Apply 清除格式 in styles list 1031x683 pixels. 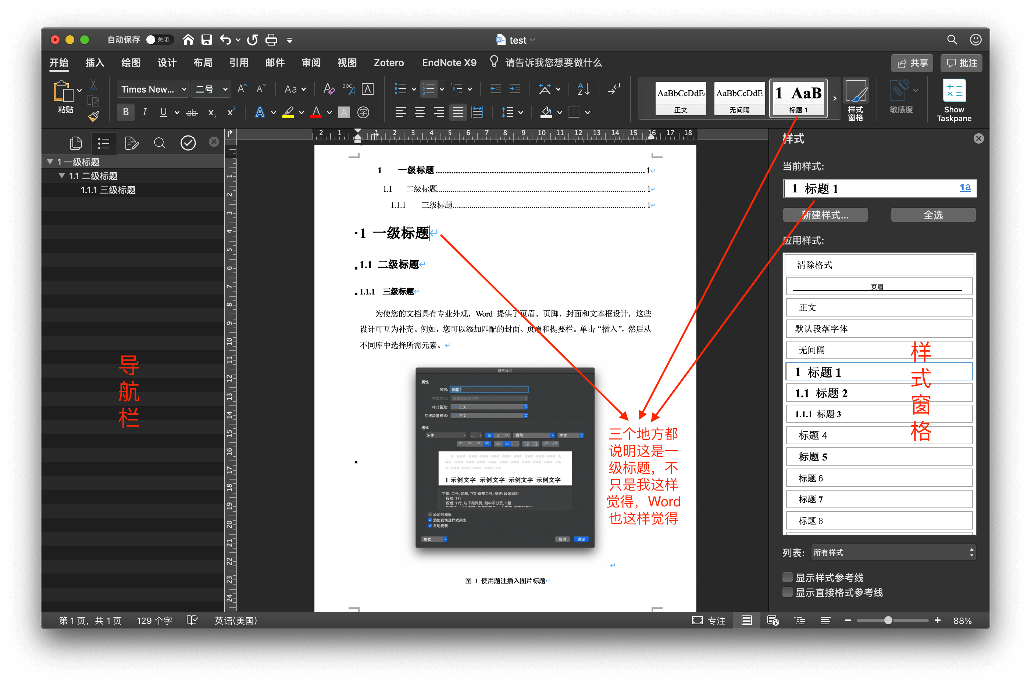pos(879,265)
